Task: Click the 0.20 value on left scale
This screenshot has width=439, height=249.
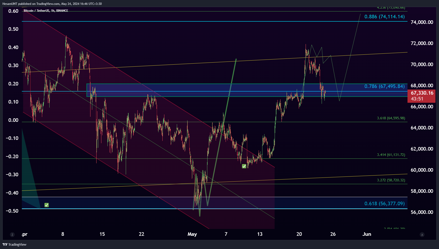Action: pyautogui.click(x=13, y=84)
